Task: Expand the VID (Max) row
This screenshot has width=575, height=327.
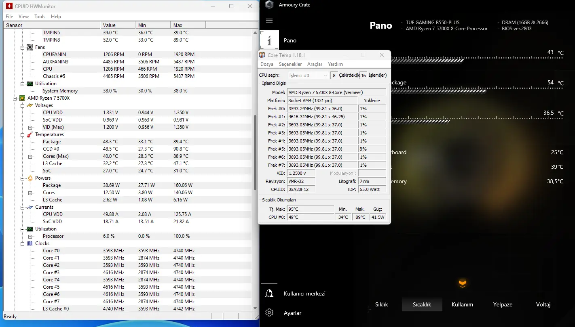Action: (x=30, y=127)
